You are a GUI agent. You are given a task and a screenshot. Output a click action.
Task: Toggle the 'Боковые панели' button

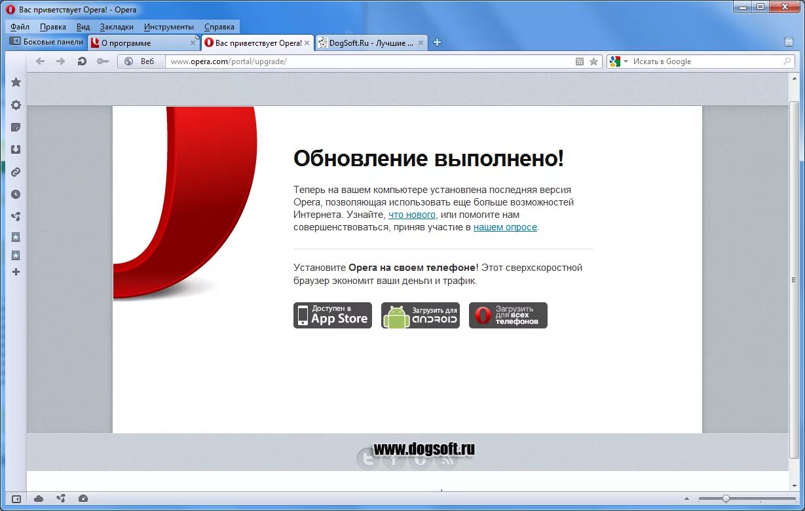pos(47,42)
